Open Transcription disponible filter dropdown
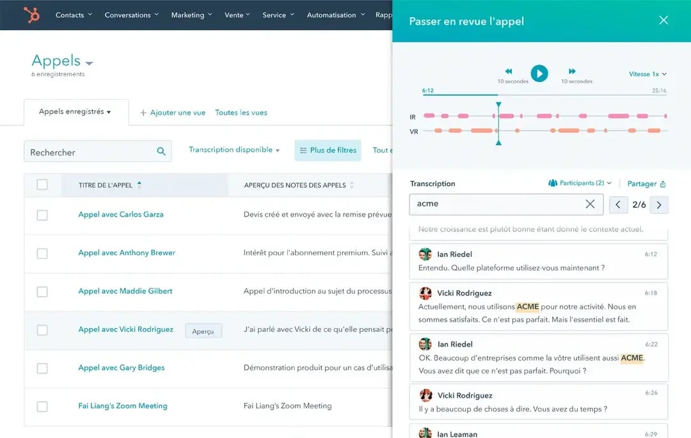 [234, 150]
